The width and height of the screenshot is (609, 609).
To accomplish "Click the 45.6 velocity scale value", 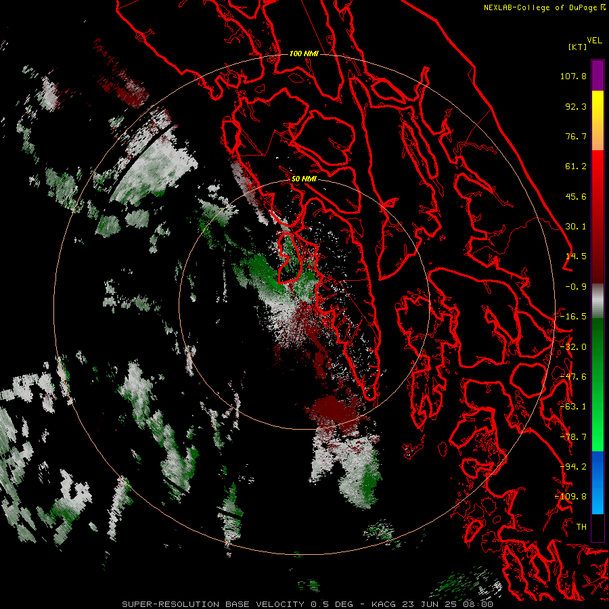I will coord(576,196).
